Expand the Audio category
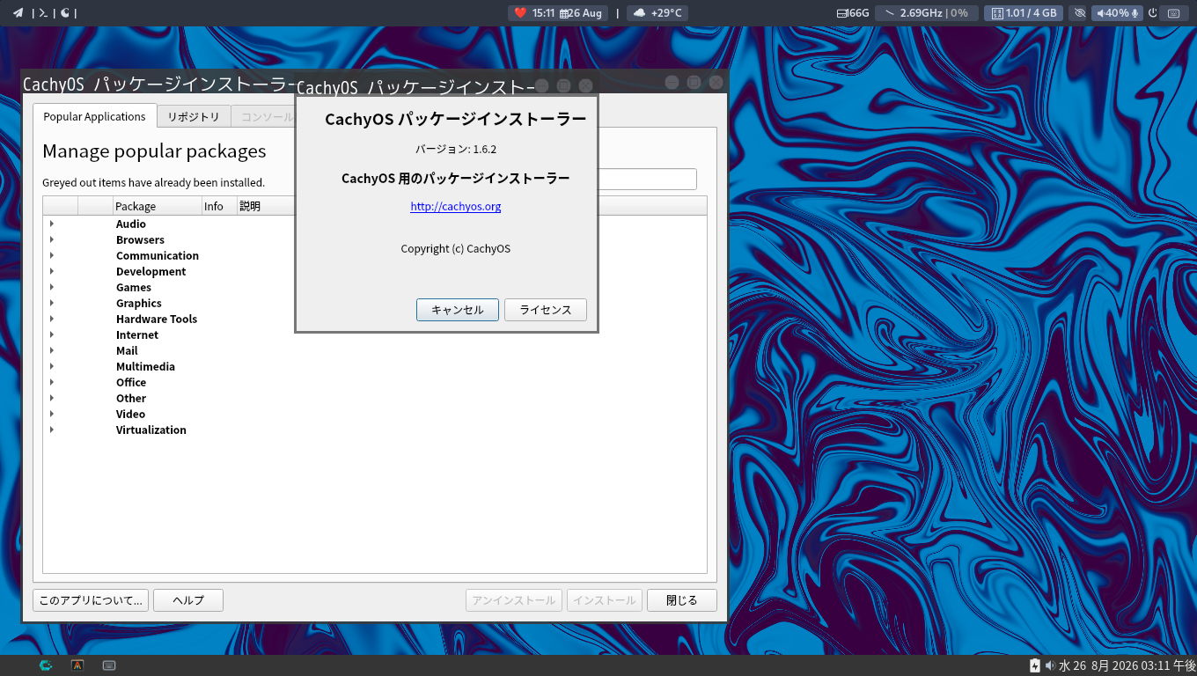The image size is (1197, 676). (x=52, y=224)
